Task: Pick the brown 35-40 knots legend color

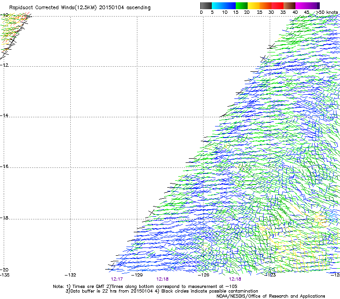Action: [289, 6]
